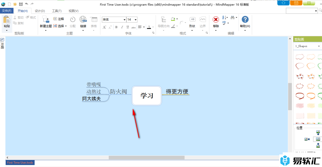322x167 pixels.
Task: Click the orange calendar button in title bar
Action: 296,3
